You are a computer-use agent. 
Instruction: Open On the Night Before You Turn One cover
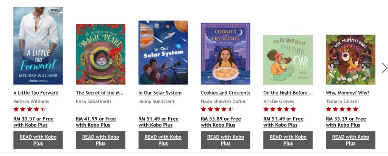coord(288,59)
